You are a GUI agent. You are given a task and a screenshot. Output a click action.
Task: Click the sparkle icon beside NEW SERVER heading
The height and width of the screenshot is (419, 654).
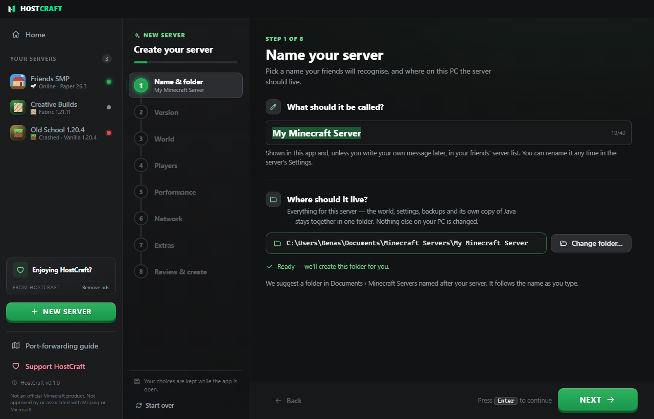pos(137,36)
